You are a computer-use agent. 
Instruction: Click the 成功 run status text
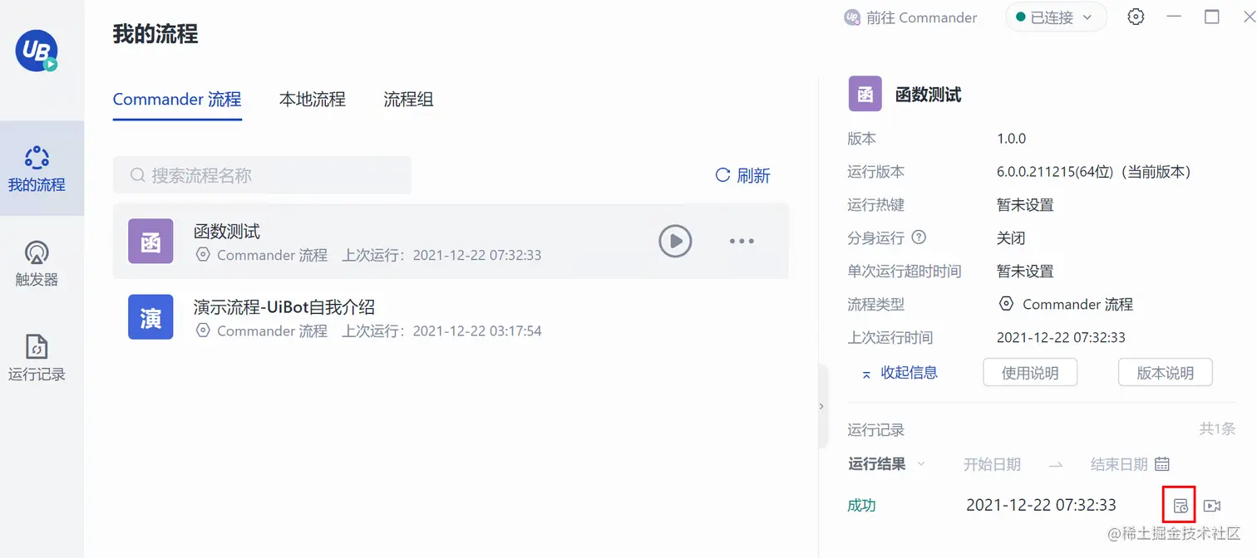click(861, 506)
